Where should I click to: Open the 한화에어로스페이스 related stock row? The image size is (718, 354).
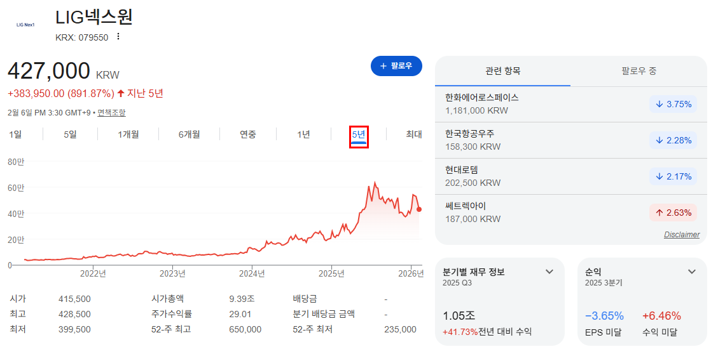tap(570, 104)
